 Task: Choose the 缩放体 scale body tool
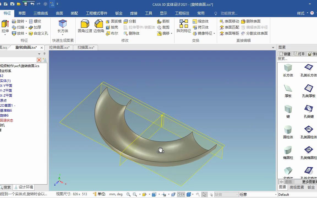click(x=201, y=21)
